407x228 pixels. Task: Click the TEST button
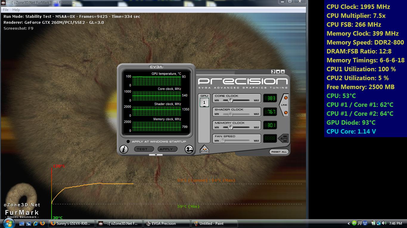[144, 149]
